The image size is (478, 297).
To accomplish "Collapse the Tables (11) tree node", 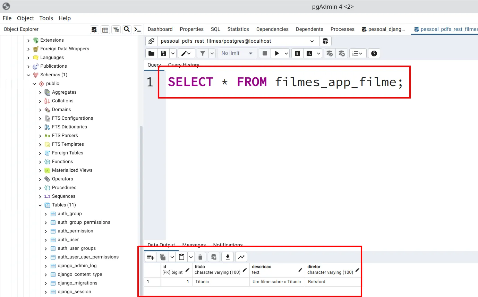I will coord(40,205).
